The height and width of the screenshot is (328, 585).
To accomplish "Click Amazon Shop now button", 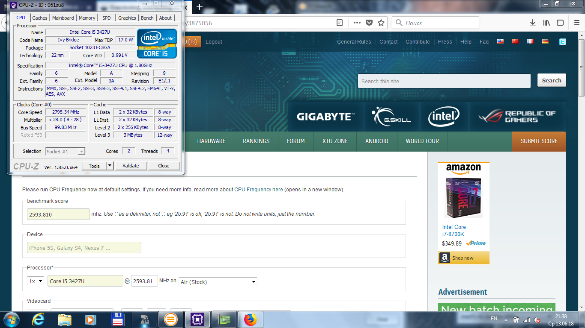I will 463,258.
